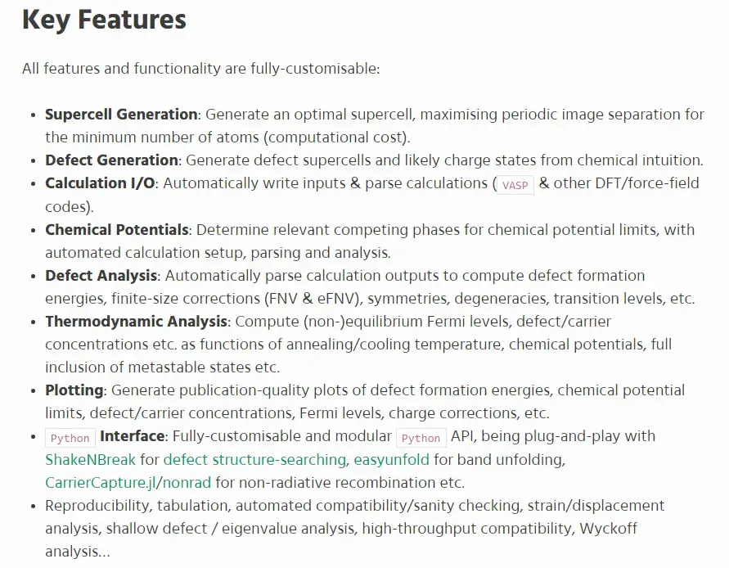Click the Supercell Generation bold term
This screenshot has height=568, width=729.
121,114
